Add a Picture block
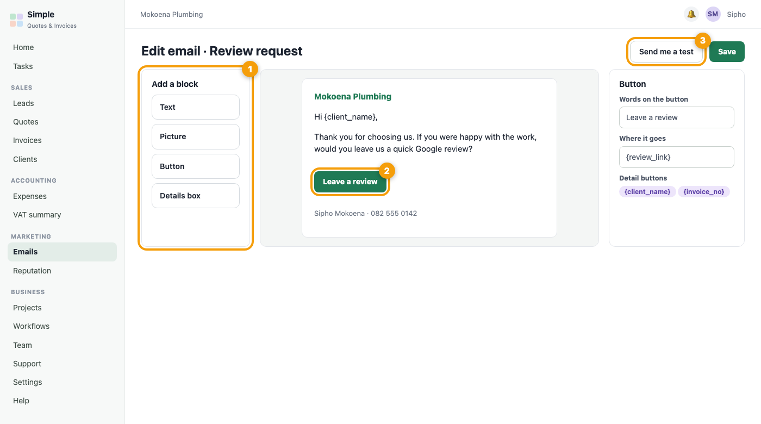Image resolution: width=761 pixels, height=424 pixels. (x=196, y=136)
